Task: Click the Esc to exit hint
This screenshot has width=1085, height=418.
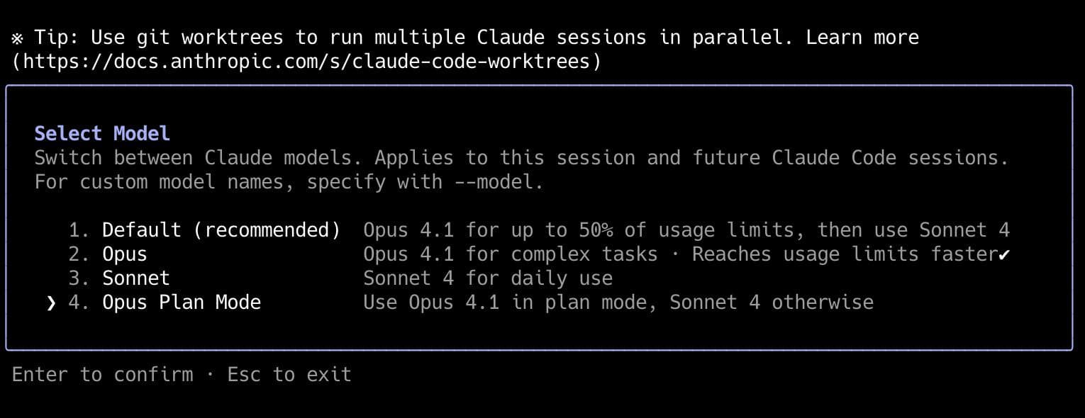Action: click(x=289, y=374)
